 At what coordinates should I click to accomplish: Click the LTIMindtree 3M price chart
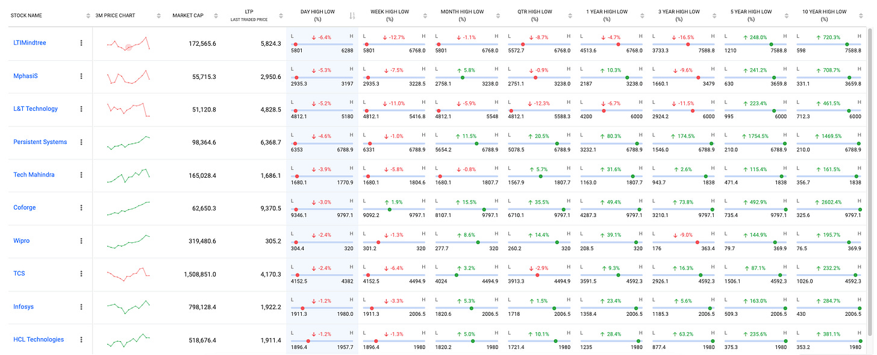128,44
